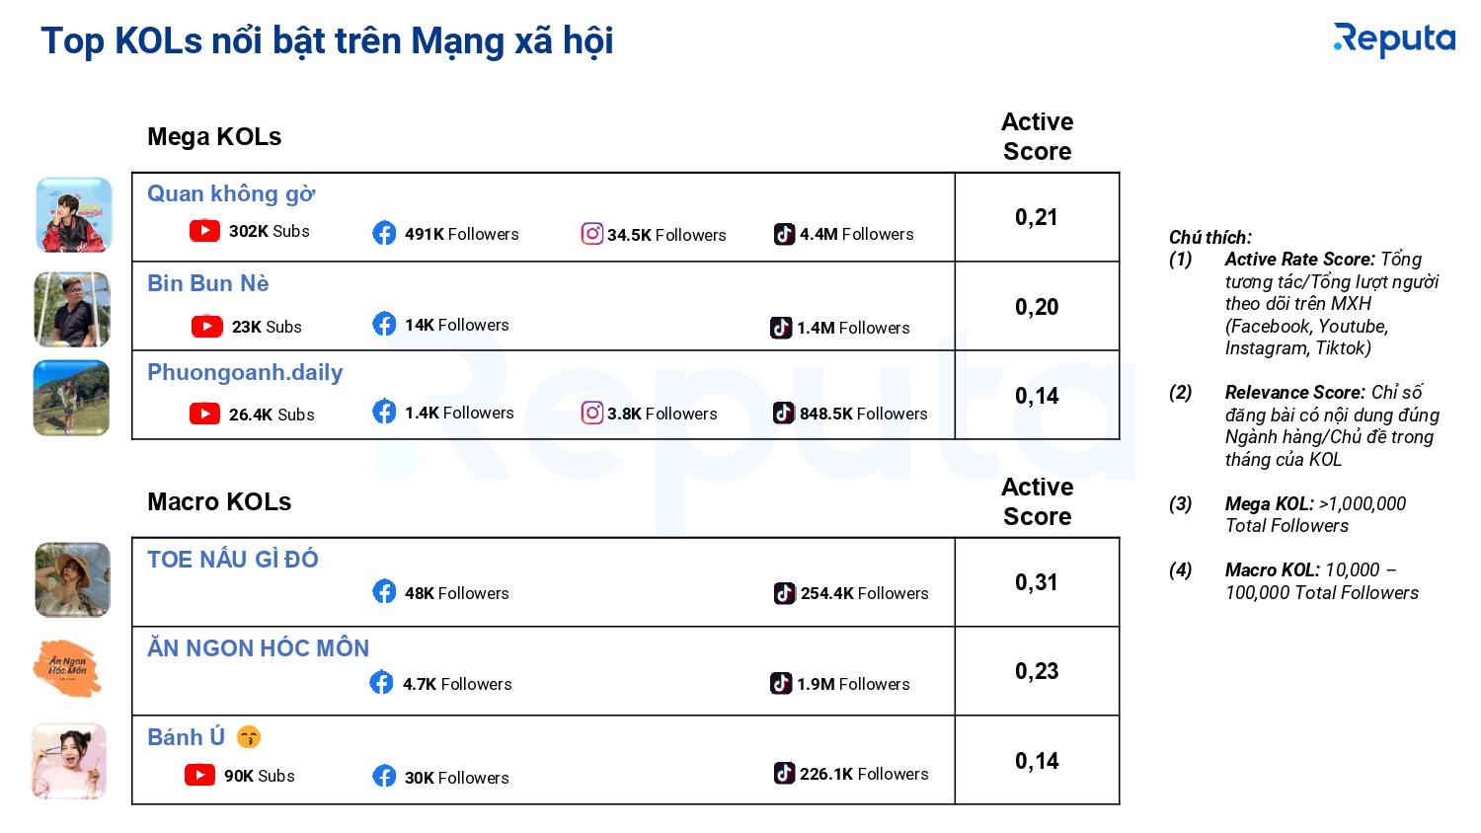The height and width of the screenshot is (833, 1481).
Task: Click the YouTube icon next to 90K Subs
Action: pos(200,775)
